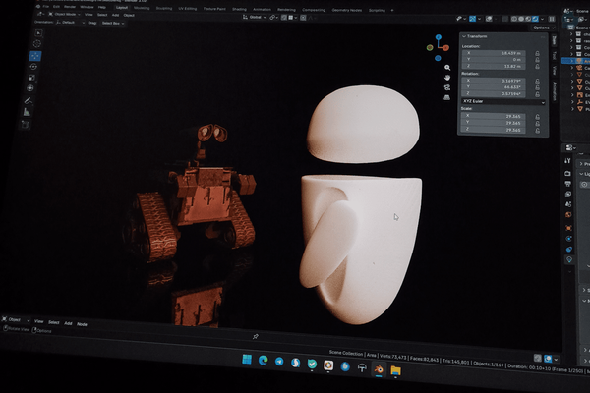Select the combined Transform tool
The height and width of the screenshot is (393, 590).
(x=30, y=88)
